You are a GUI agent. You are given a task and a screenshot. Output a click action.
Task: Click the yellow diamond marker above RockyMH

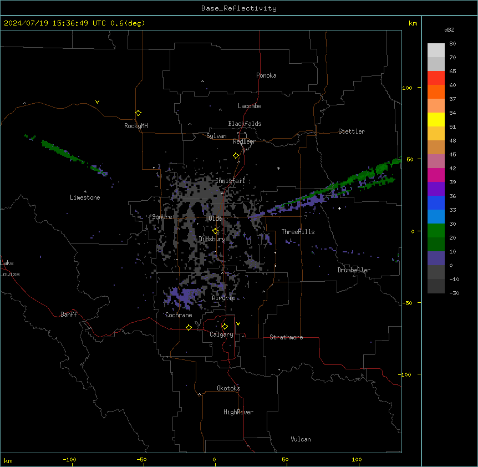138,113
